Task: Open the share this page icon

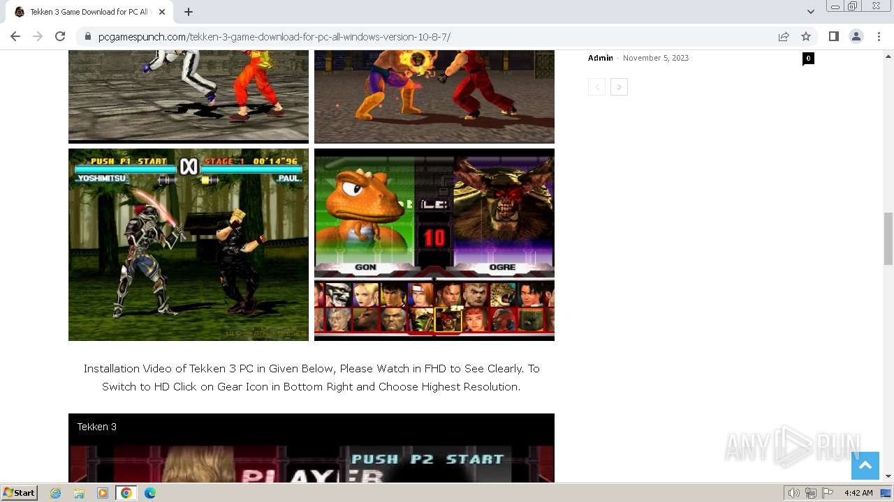Action: 784,36
